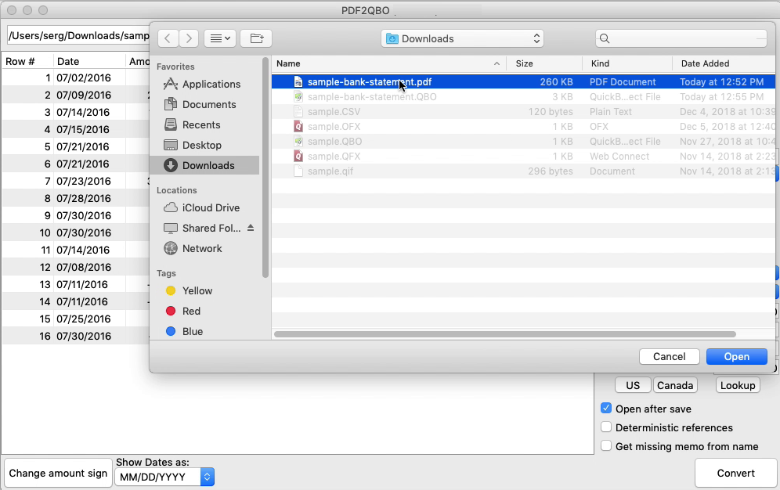Open the Downloads location popup
This screenshot has width=780, height=490.
(x=462, y=38)
